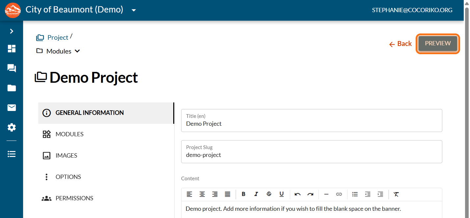Click the list icon in sidebar
This screenshot has height=218, width=470.
point(12,154)
